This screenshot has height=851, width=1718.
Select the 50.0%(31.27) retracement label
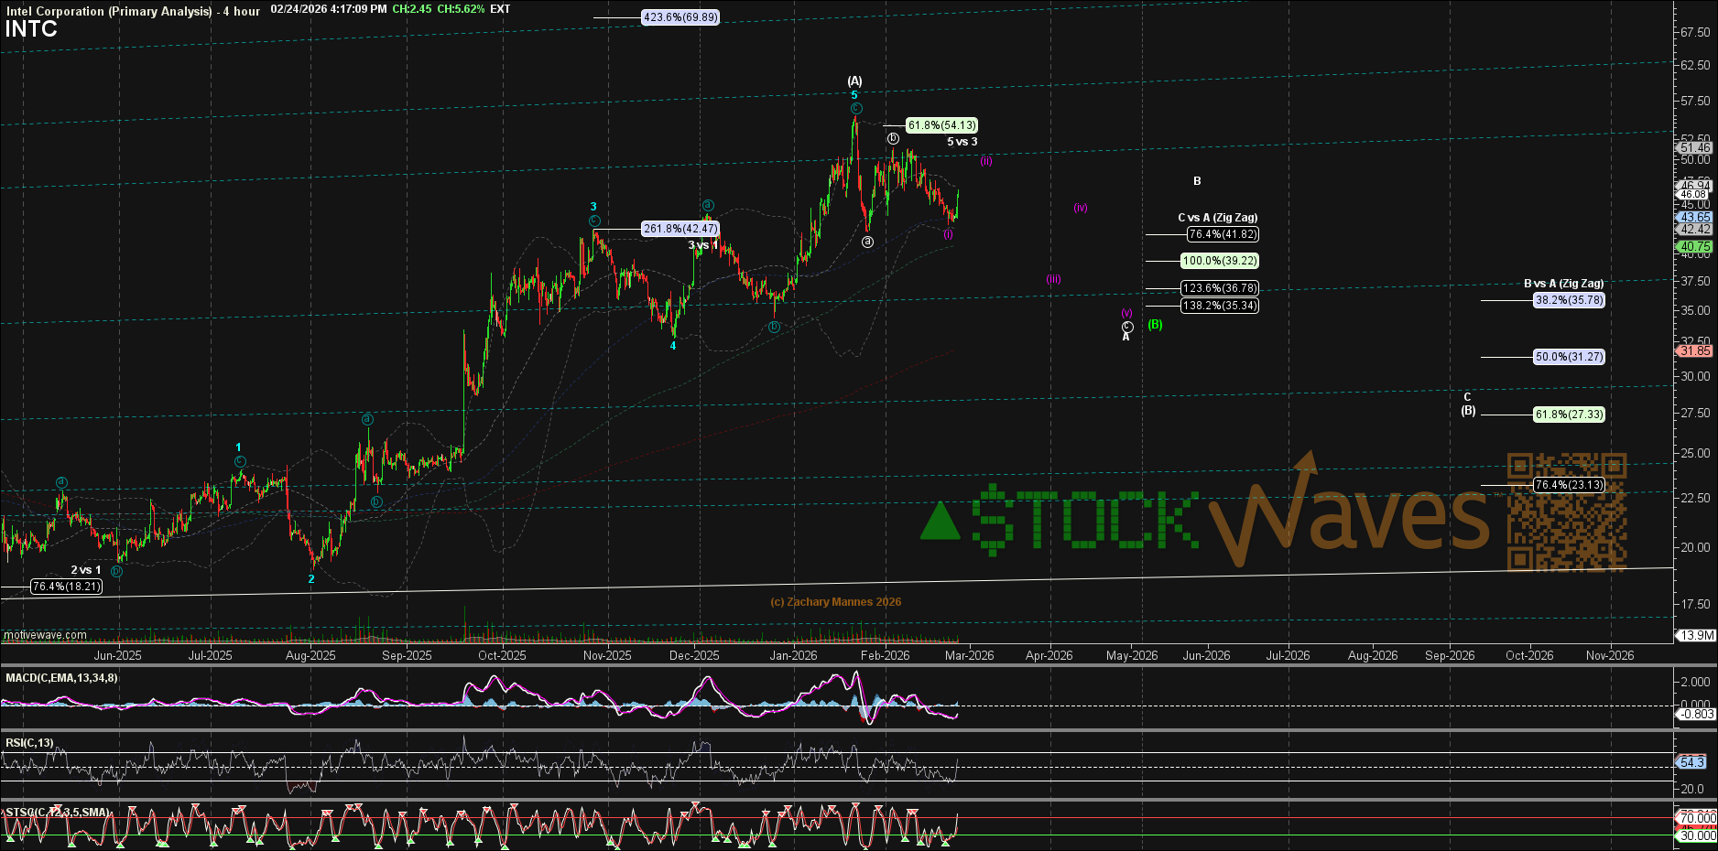(1570, 357)
